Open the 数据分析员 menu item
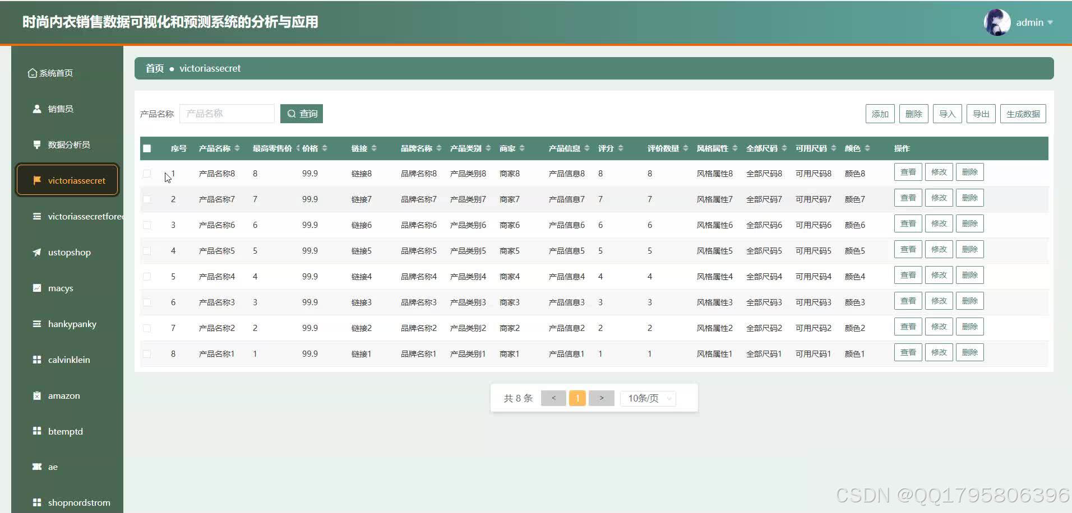This screenshot has width=1072, height=513. pos(67,144)
